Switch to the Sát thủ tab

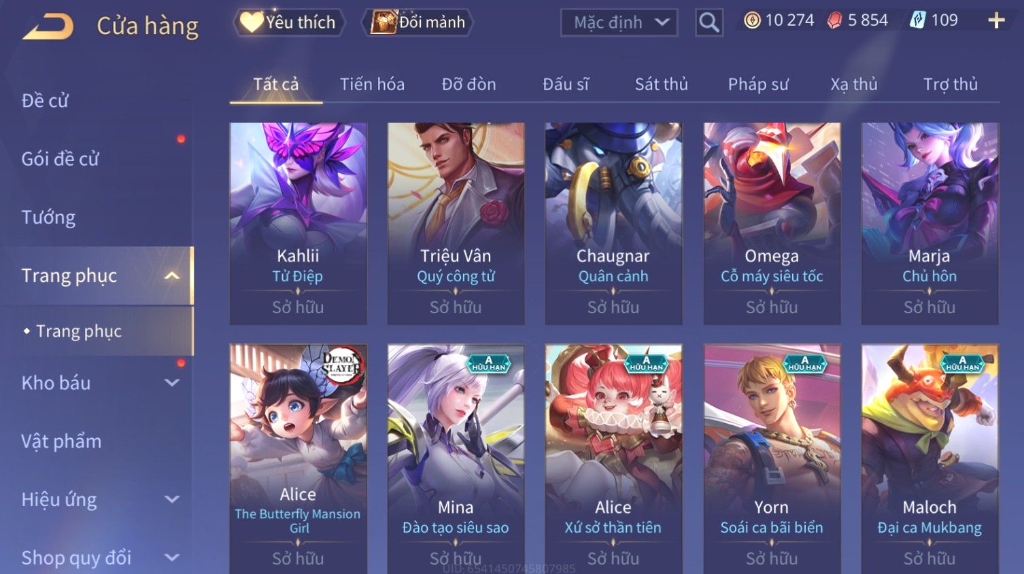(x=661, y=84)
